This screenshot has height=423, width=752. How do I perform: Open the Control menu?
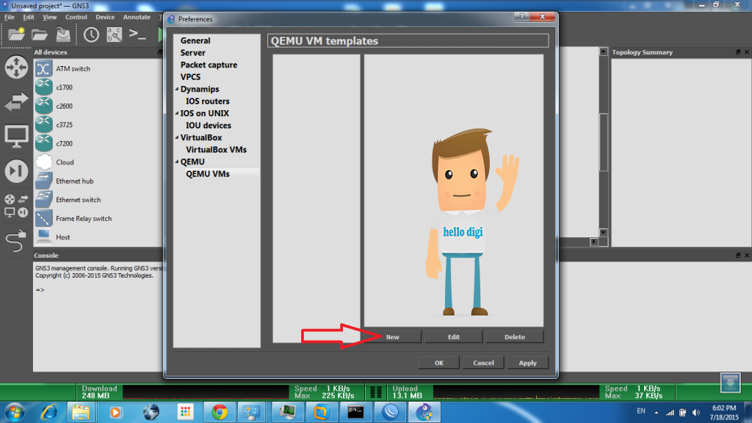click(x=76, y=17)
